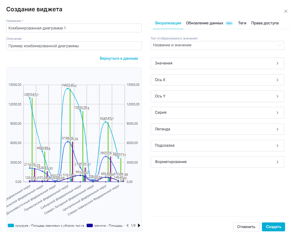
Task: Click the Beta badge next to Обновление данных
Action: 229,23
